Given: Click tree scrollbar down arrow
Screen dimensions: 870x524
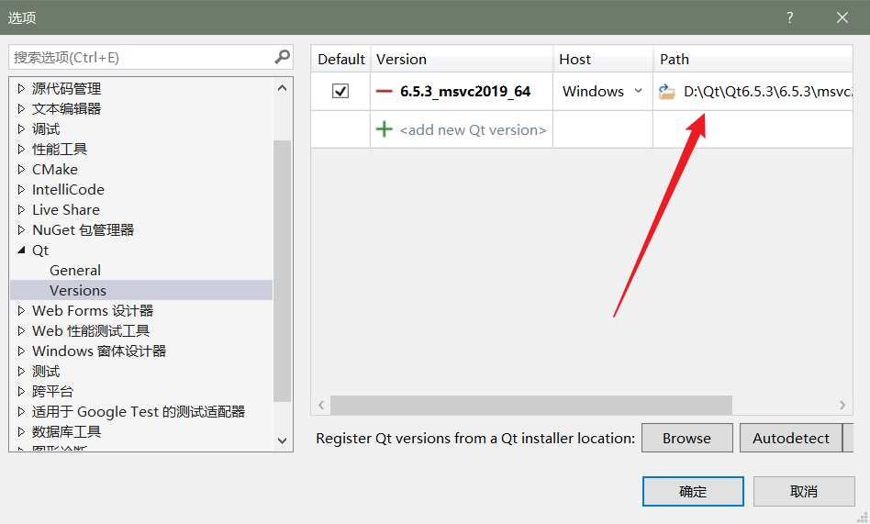Looking at the screenshot, I should (282, 440).
